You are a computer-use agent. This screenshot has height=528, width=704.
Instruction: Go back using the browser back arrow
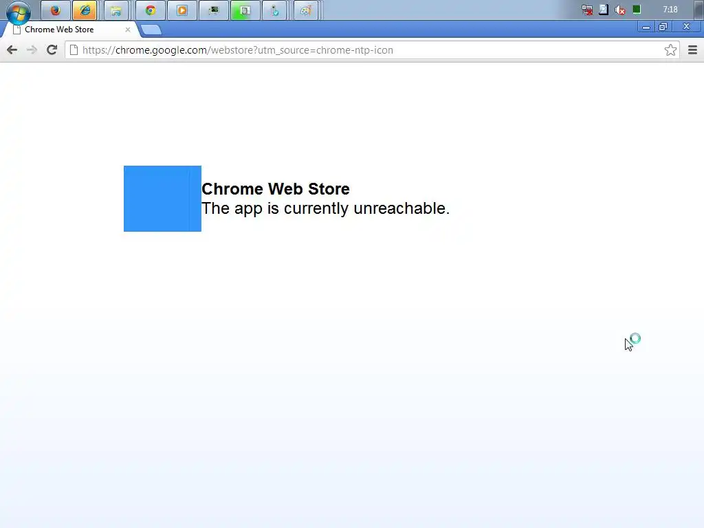click(x=12, y=49)
